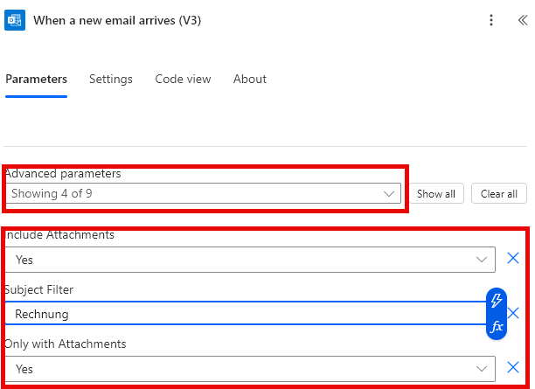Open the three-dot more options menu
The image size is (535, 389).
(x=492, y=20)
